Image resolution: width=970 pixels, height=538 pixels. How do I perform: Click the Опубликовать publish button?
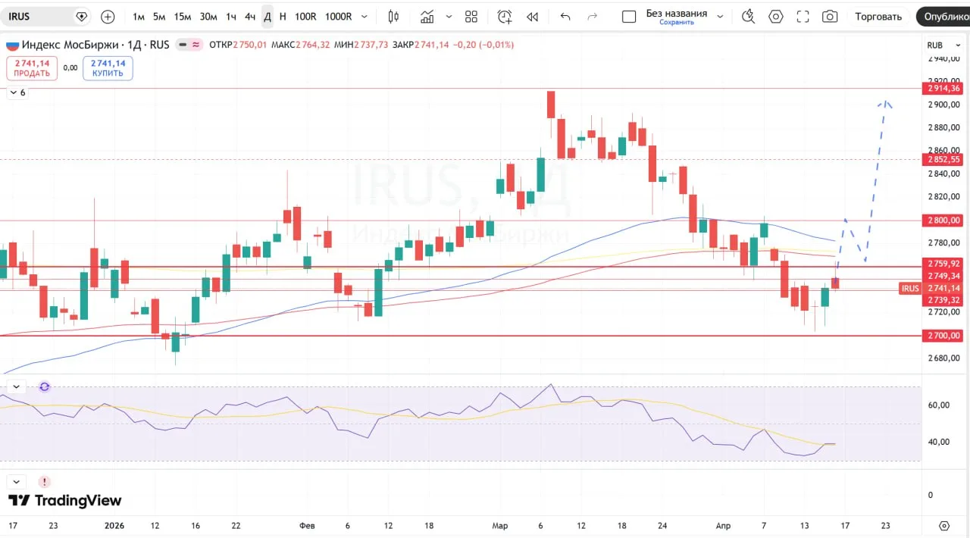[943, 16]
